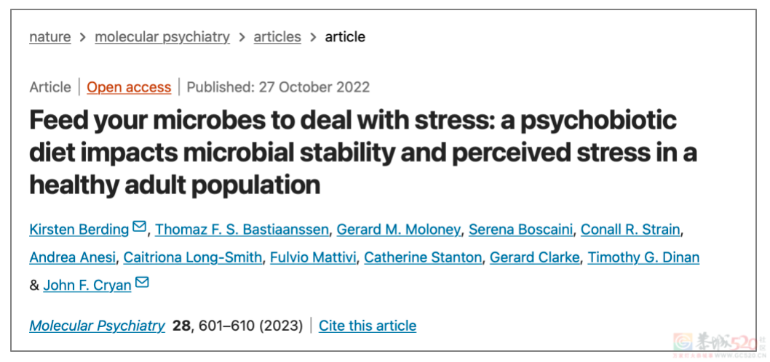The height and width of the screenshot is (362, 770).
Task: Select author Thomaz F. S. Bastiaanssen
Action: pos(242,229)
